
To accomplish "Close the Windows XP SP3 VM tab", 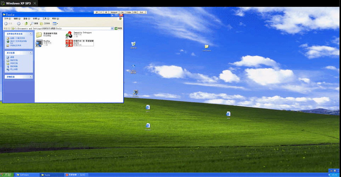I will tap(35, 3).
